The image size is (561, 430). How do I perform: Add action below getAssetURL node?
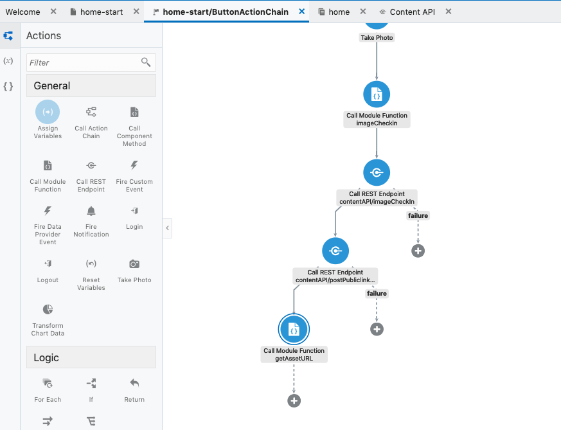pyautogui.click(x=294, y=400)
